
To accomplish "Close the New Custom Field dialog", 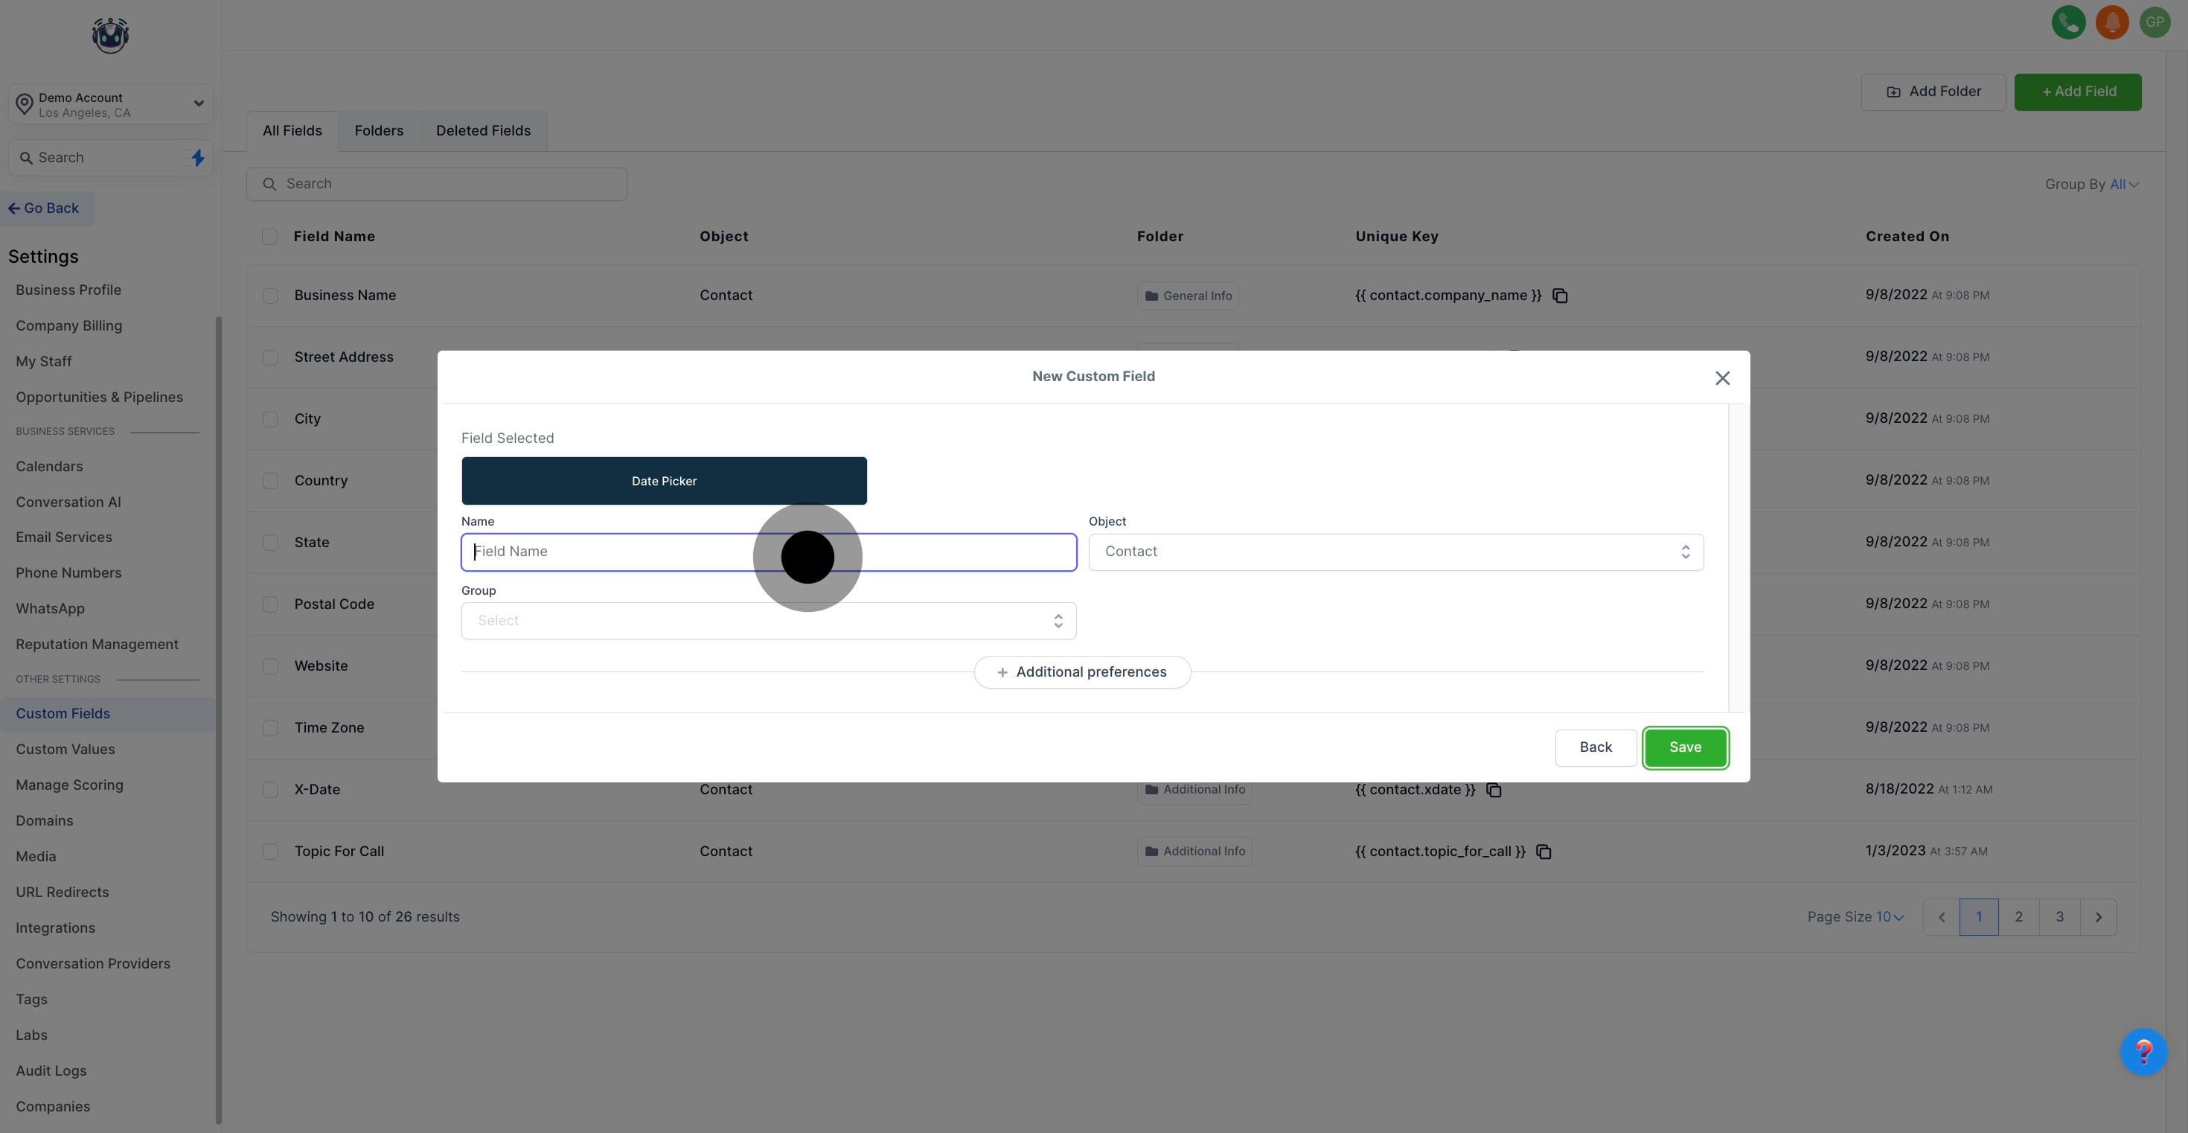I will 1721,379.
